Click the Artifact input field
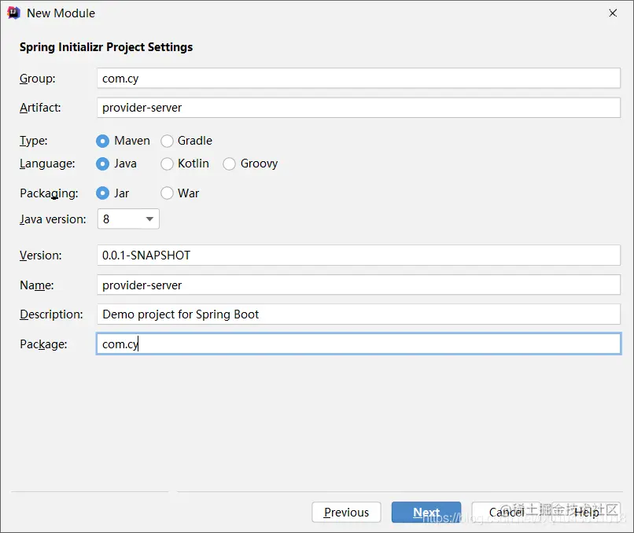634x533 pixels. pyautogui.click(x=358, y=108)
